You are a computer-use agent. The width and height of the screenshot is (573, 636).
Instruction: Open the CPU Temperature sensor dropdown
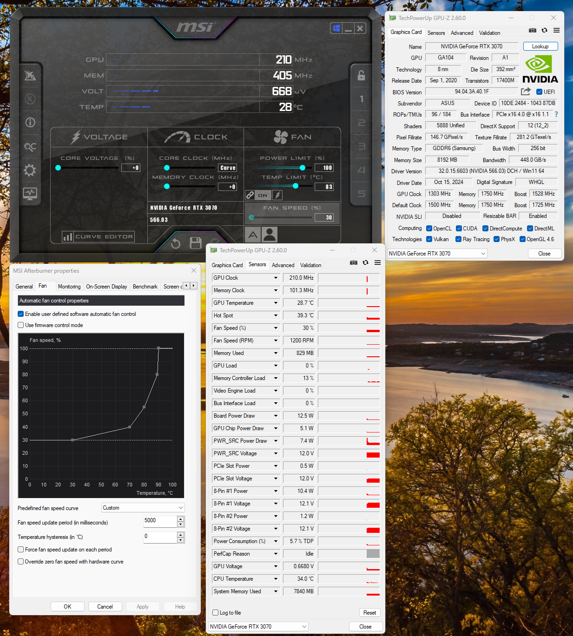[x=276, y=579]
